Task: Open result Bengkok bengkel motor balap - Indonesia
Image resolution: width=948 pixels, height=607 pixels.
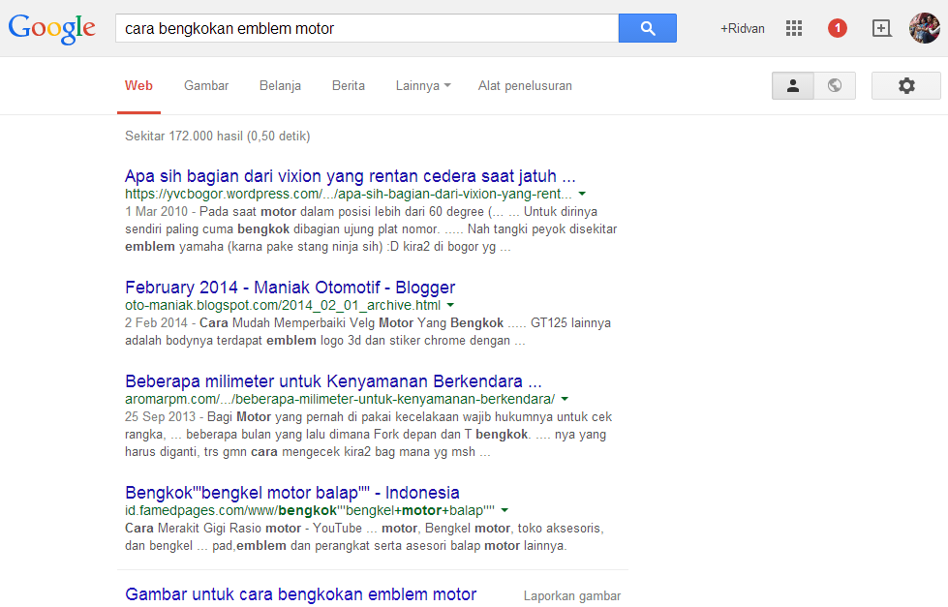Action: (292, 493)
